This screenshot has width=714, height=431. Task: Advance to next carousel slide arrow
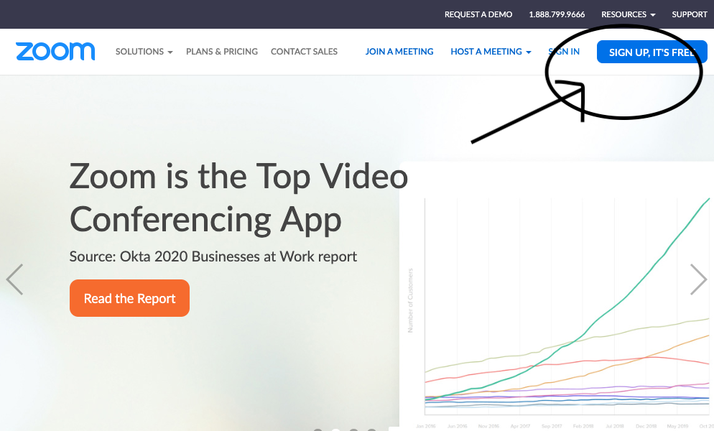[698, 279]
